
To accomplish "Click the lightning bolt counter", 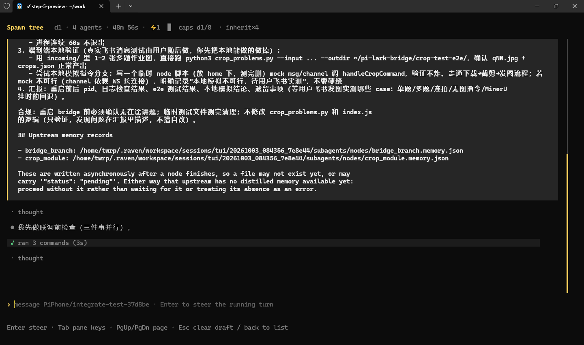I will [x=155, y=28].
